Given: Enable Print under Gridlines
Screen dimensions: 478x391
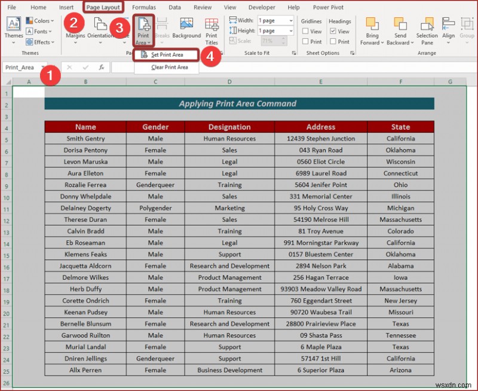Looking at the screenshot, I should [x=305, y=41].
